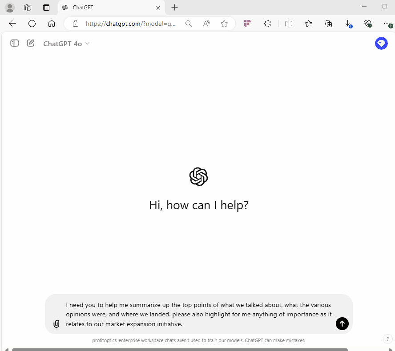This screenshot has height=351, width=395.
Task: Add this page to favorites star
Action: (224, 24)
